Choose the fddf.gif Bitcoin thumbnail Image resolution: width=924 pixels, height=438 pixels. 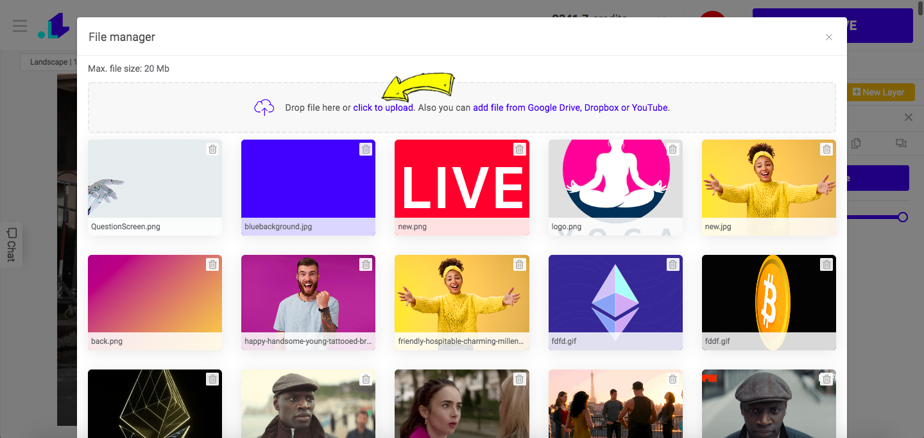769,303
